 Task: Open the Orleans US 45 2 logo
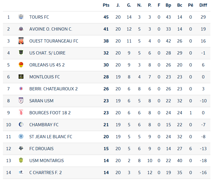(x=21, y=65)
